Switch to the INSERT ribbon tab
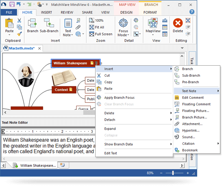Image resolution: width=222 pixels, height=186 pixels. (46, 12)
